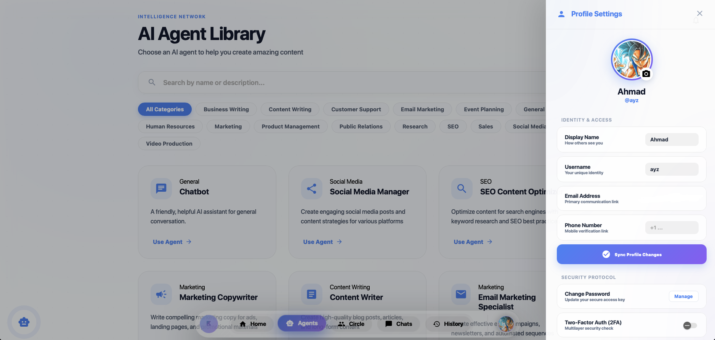Toggle Two-Factor Auth switch
Screen dimensions: 715x340
tap(690, 325)
